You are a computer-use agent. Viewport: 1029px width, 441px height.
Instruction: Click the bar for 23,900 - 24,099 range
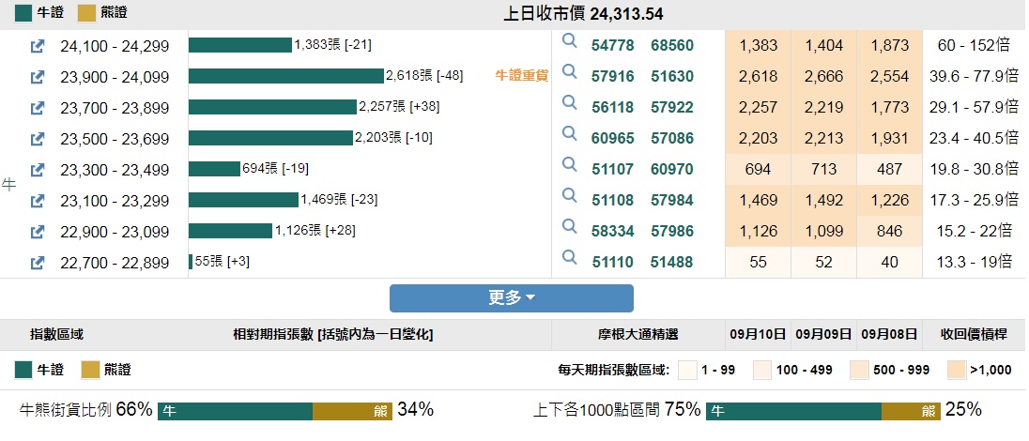click(x=286, y=77)
